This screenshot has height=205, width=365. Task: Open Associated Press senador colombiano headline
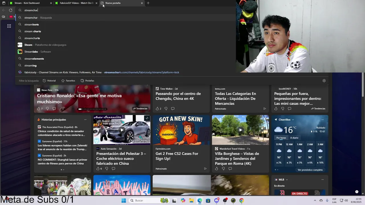pos(61,133)
